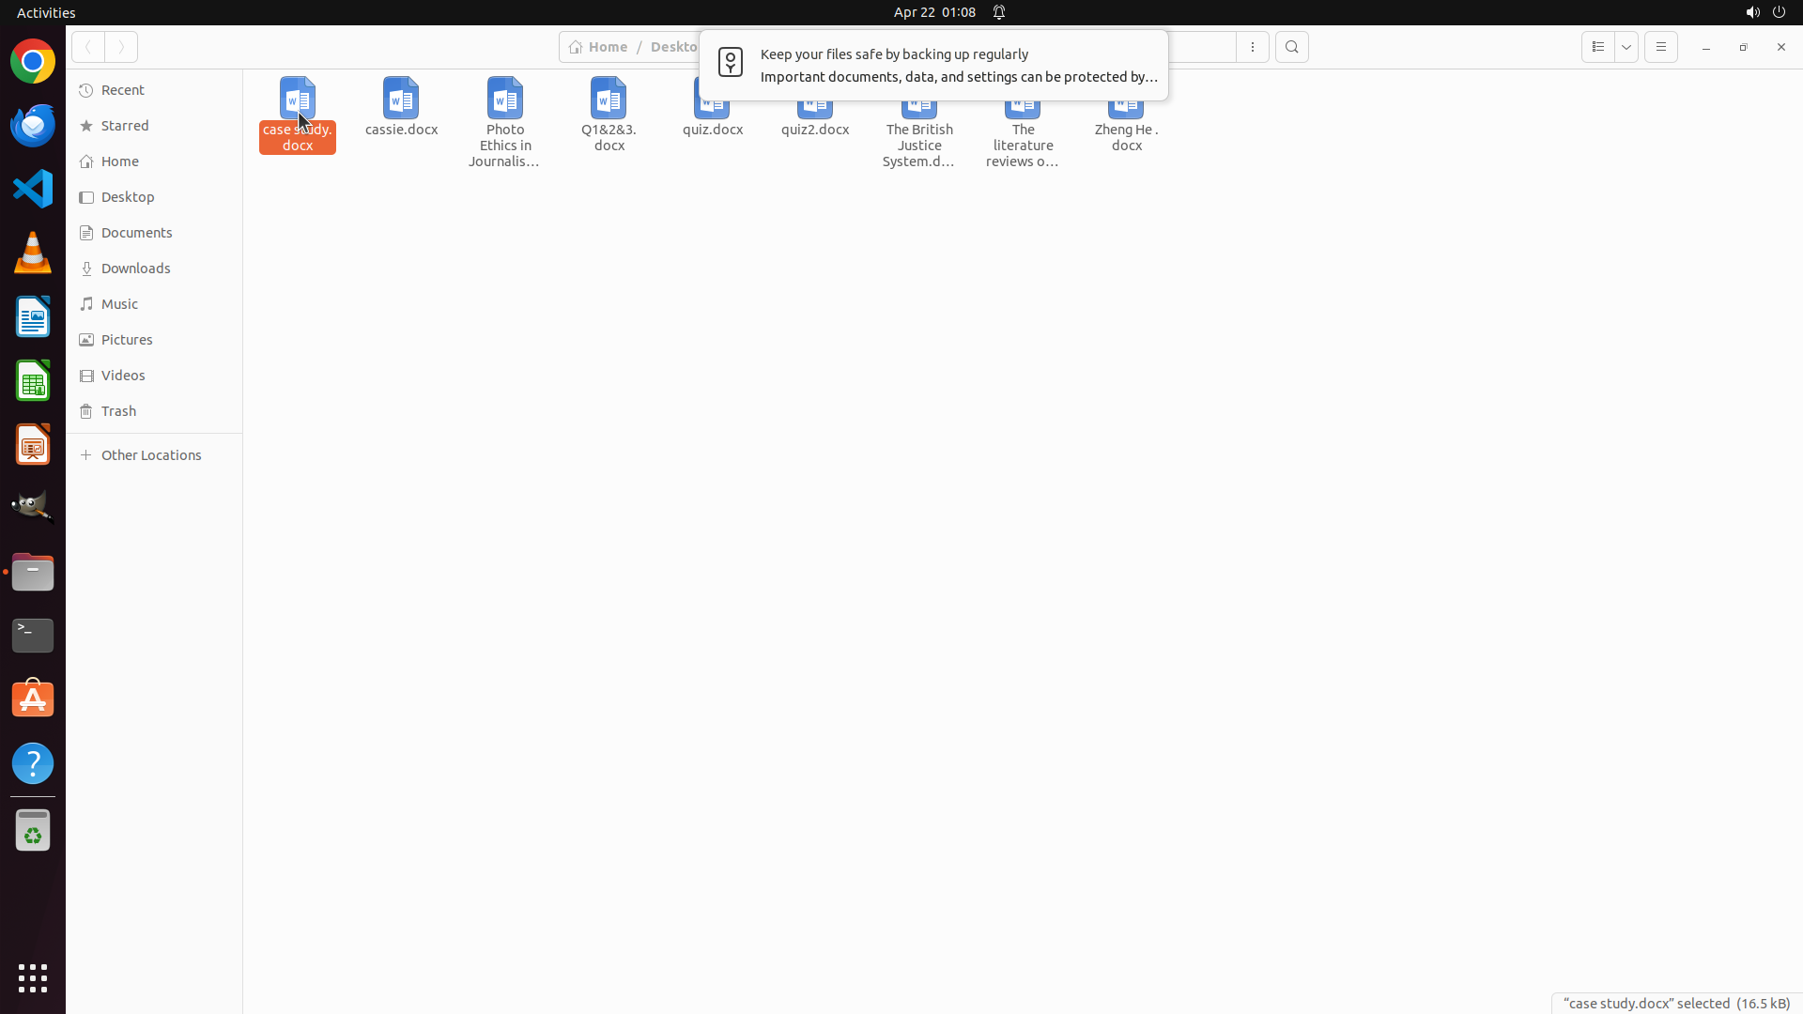The width and height of the screenshot is (1803, 1014).
Task: Expand view options dropdown arrow
Action: point(1626,47)
